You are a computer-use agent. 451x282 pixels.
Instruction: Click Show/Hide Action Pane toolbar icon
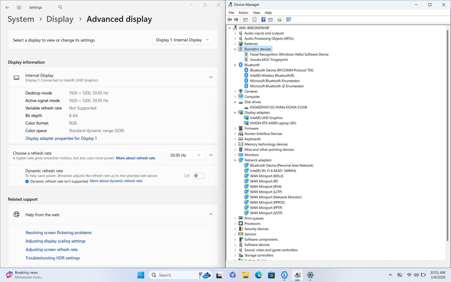(270, 19)
